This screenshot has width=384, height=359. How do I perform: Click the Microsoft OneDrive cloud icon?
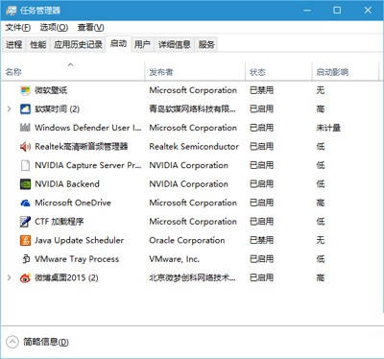[x=25, y=203]
